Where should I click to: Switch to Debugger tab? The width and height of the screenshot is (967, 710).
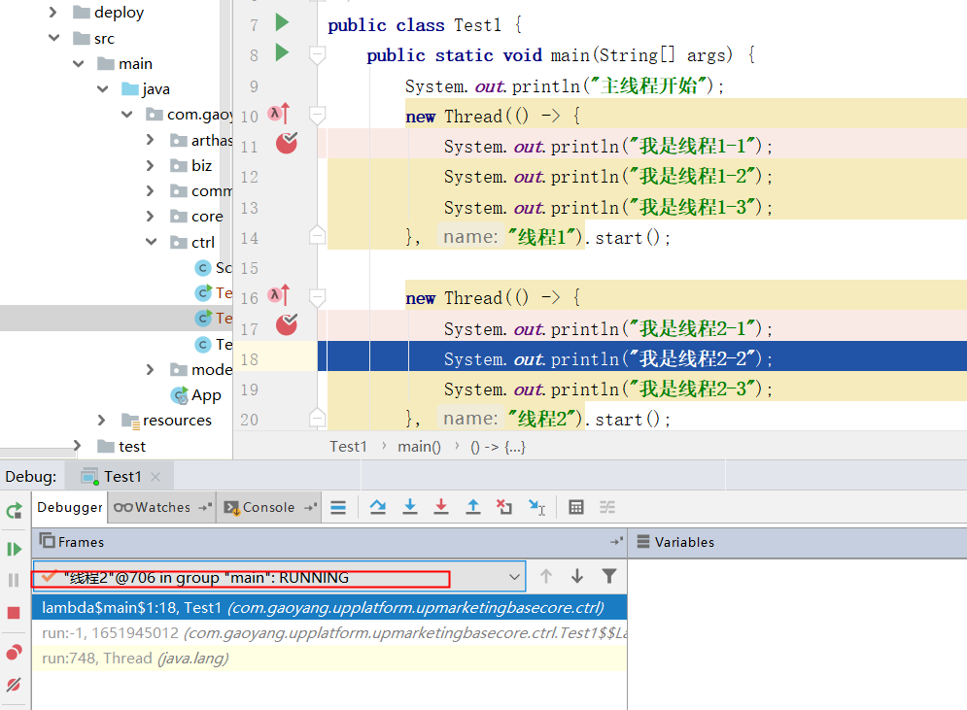[70, 508]
